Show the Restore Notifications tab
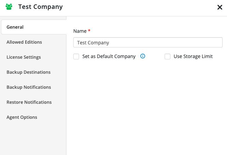 pos(29,102)
